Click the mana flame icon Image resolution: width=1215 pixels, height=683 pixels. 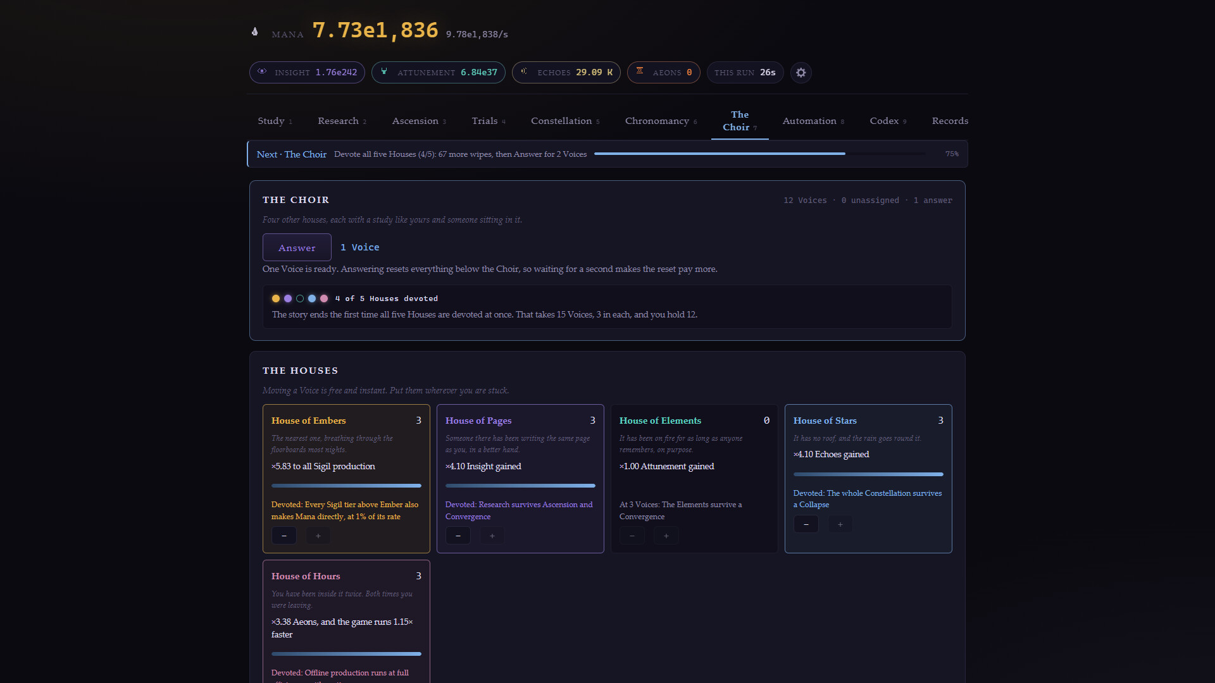[x=255, y=32]
